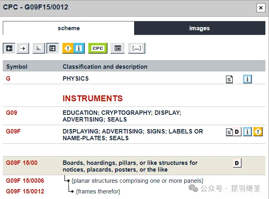Toggle the dotted hierarchy view icon

coord(38,48)
